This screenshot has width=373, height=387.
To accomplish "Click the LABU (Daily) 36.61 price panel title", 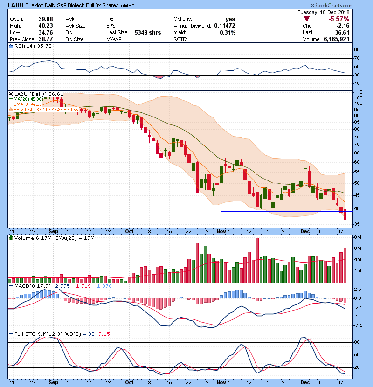I will pyautogui.click(x=39, y=94).
